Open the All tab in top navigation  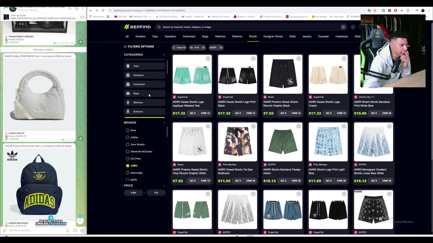127,36
